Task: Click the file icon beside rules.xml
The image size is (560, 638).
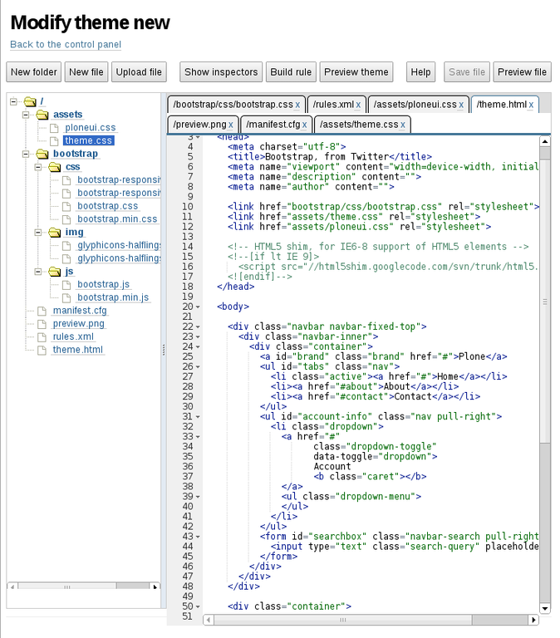Action: click(x=42, y=337)
